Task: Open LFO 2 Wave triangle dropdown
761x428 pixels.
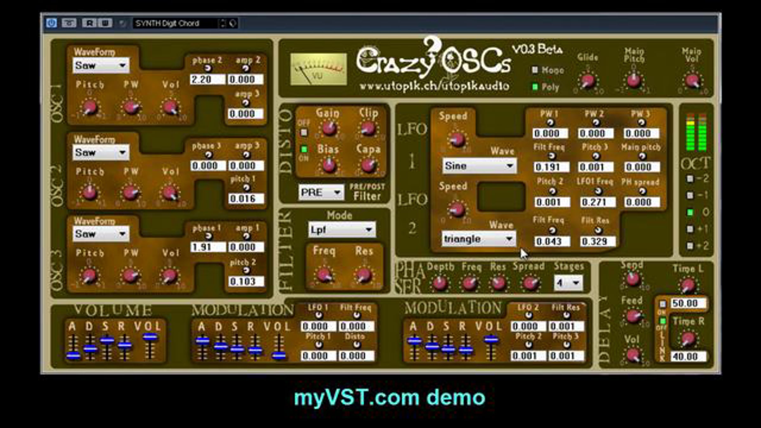Action: pyautogui.click(x=478, y=239)
